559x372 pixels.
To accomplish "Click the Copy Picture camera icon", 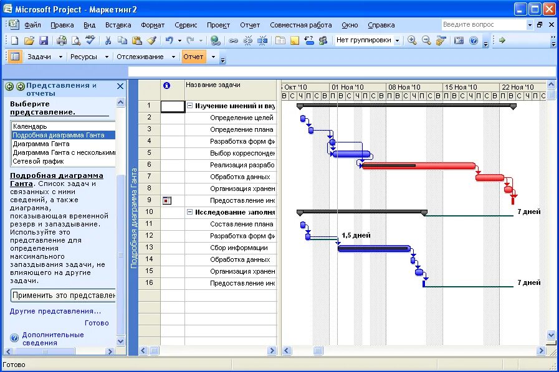I will [x=459, y=40].
